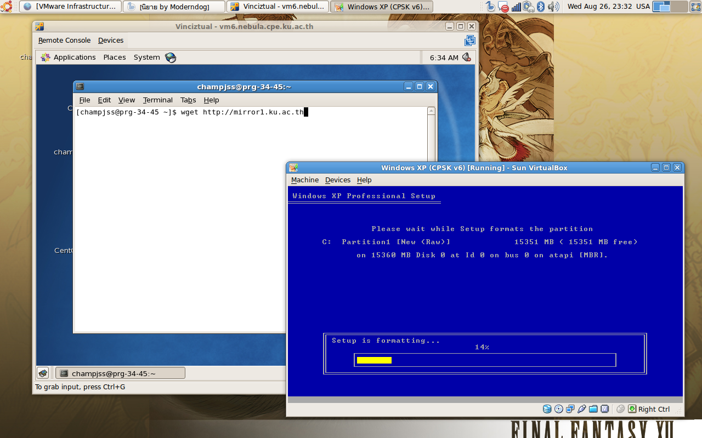Screen dimensions: 702x438
Task: Click the VirtualBox network adapter indicator
Action: tap(570, 409)
